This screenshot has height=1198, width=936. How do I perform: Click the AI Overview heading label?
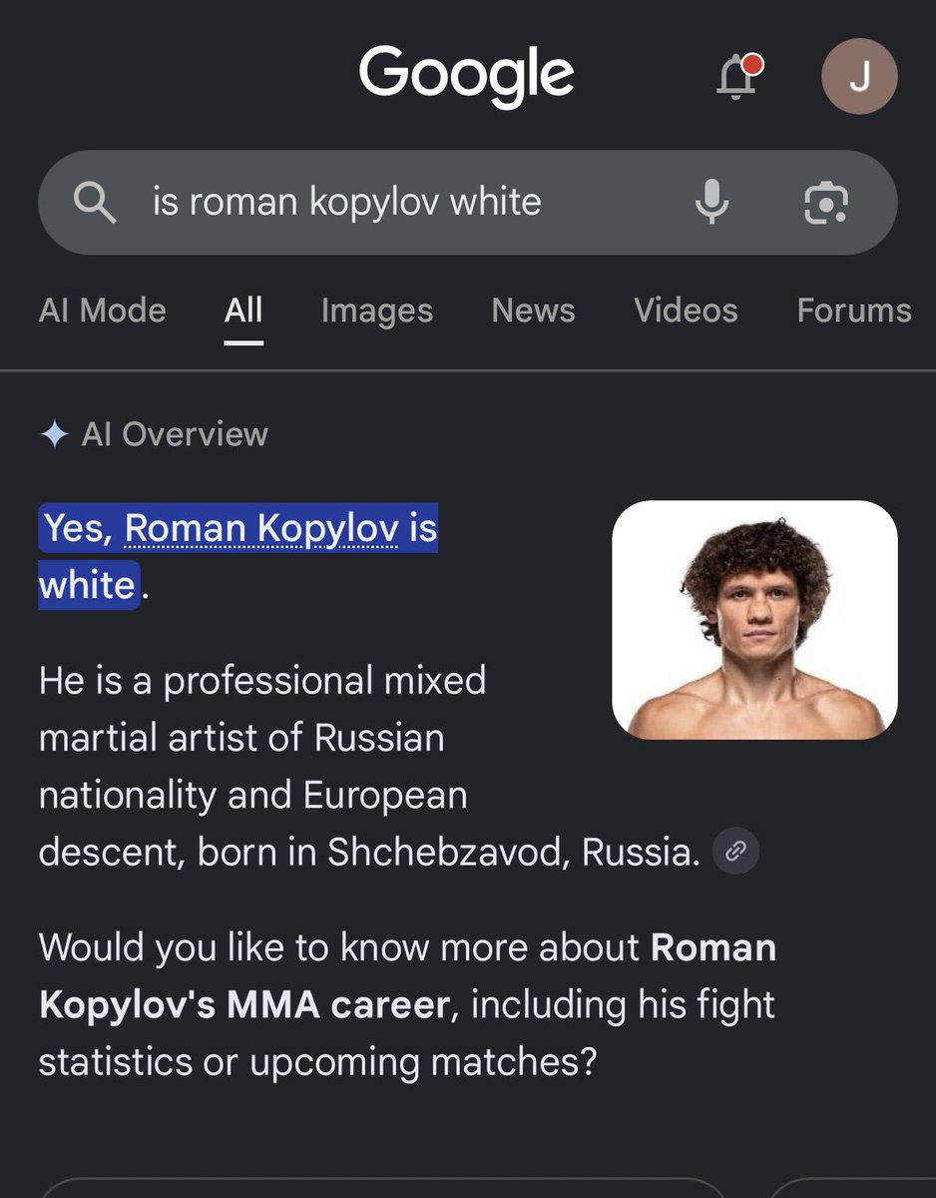175,434
